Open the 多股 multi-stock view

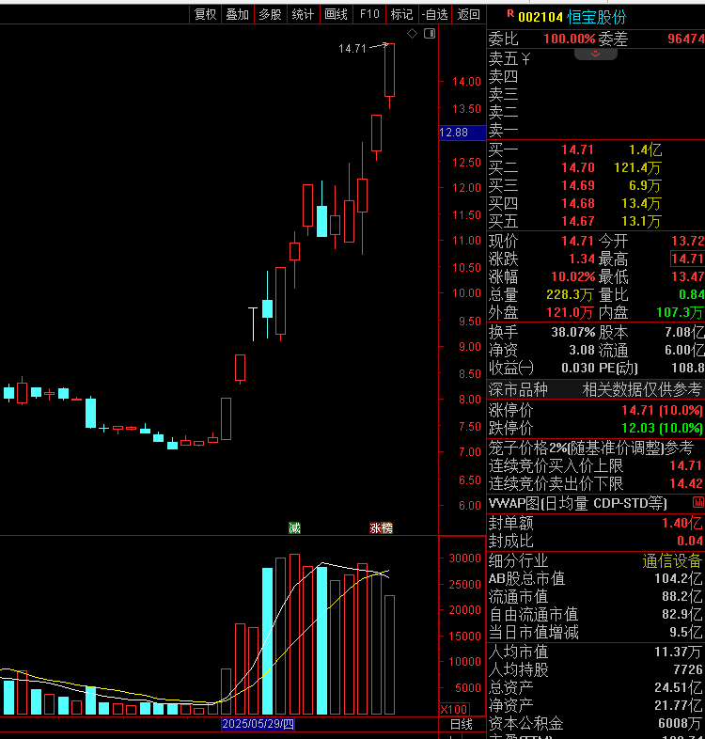271,15
